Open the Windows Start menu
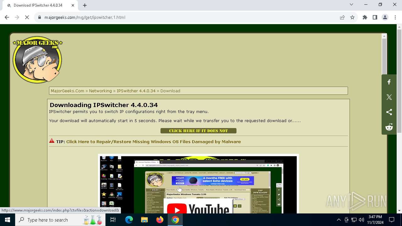 8,220
